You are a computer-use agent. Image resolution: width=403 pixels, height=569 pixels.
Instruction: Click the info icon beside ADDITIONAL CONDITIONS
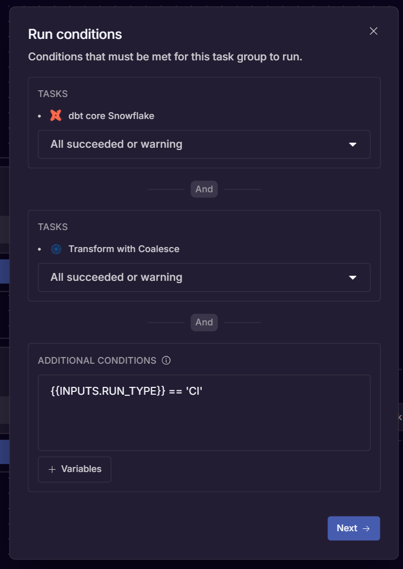[166, 360]
